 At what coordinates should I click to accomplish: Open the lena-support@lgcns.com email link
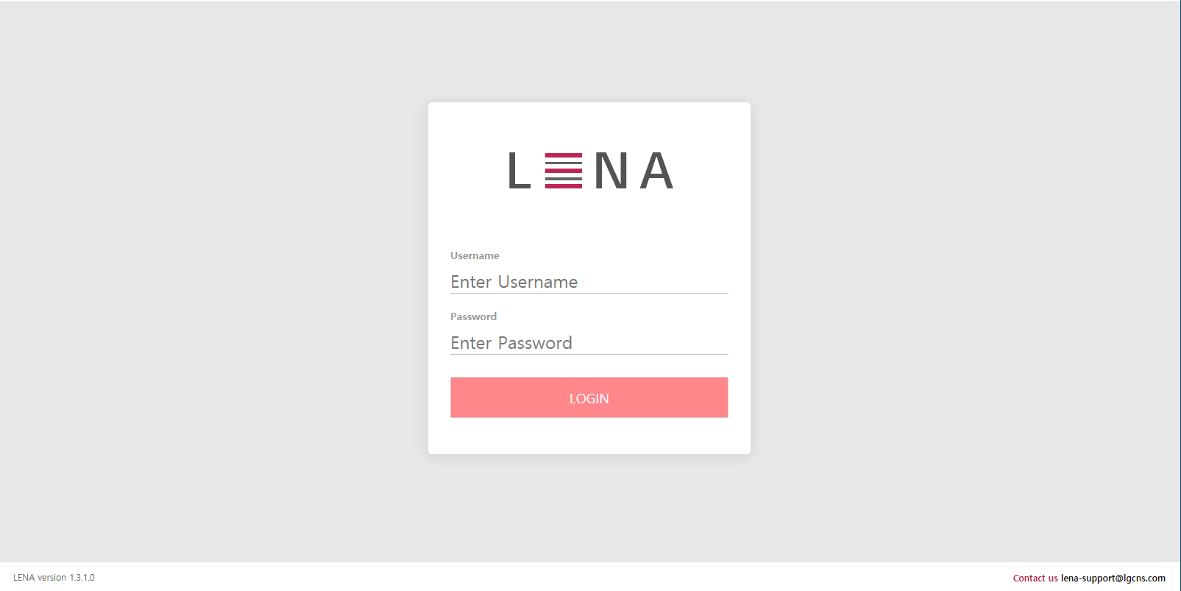point(1113,578)
